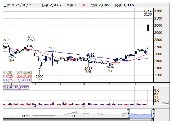Image resolution: width=173 pixels, height=124 pixels.
Task: Click the MA(25) value 2,613.28
Action: coord(24,76)
